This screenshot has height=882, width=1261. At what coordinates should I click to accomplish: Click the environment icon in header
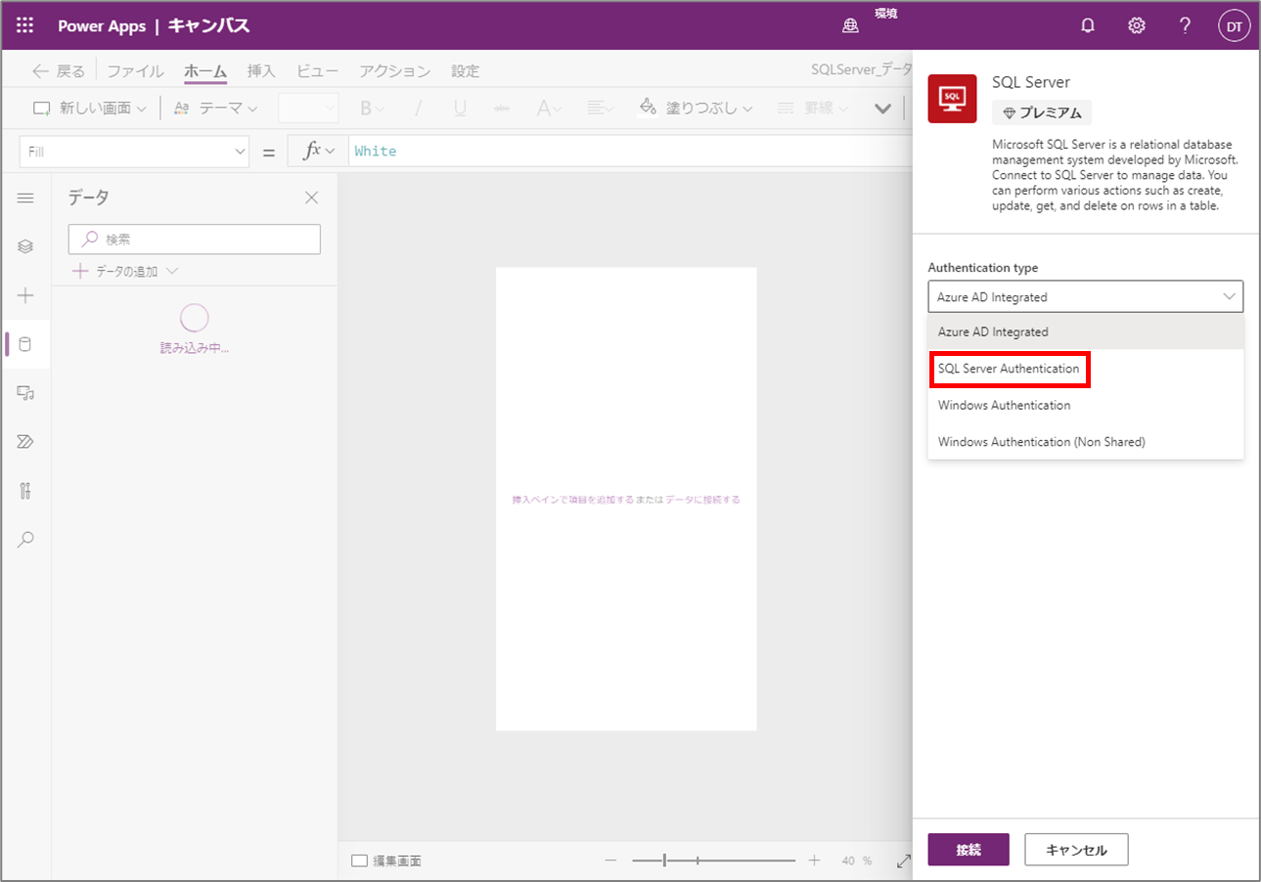(850, 26)
